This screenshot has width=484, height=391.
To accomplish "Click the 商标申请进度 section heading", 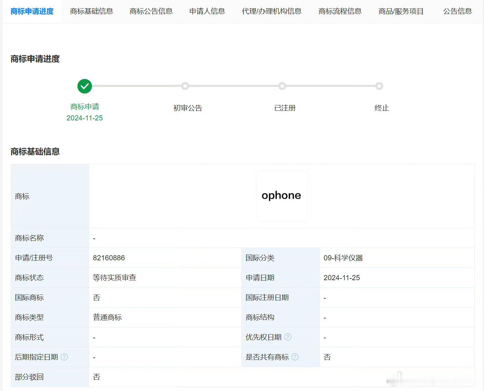I will point(35,59).
